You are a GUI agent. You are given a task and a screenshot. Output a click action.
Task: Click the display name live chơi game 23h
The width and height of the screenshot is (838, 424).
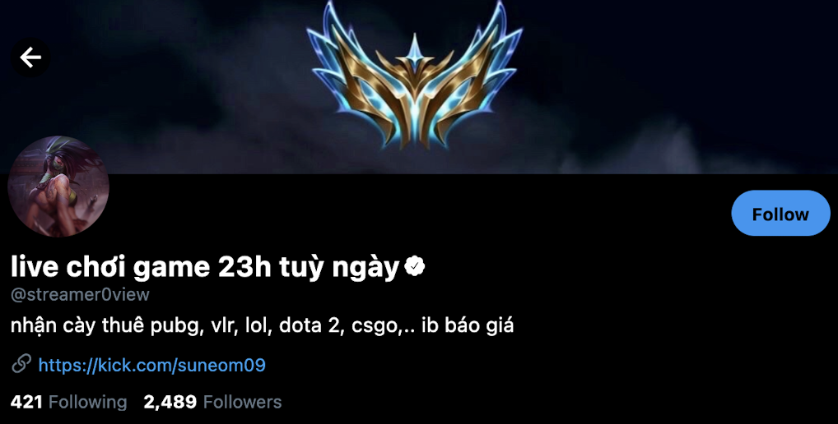pyautogui.click(x=141, y=267)
